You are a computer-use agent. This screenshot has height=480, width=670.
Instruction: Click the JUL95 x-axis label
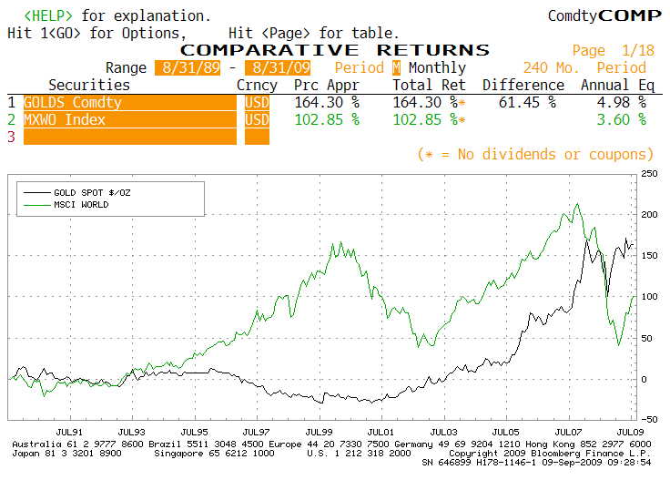point(194,432)
